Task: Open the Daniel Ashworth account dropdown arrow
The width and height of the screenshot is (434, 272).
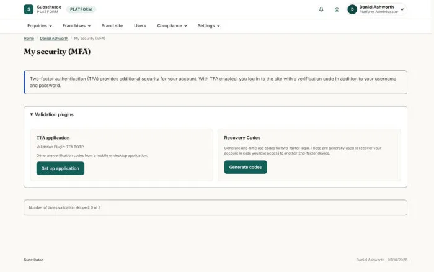Action: coord(402,9)
